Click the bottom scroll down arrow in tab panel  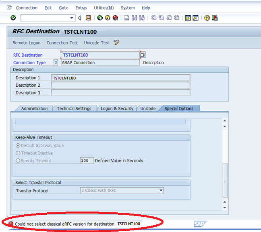[x=225, y=208]
